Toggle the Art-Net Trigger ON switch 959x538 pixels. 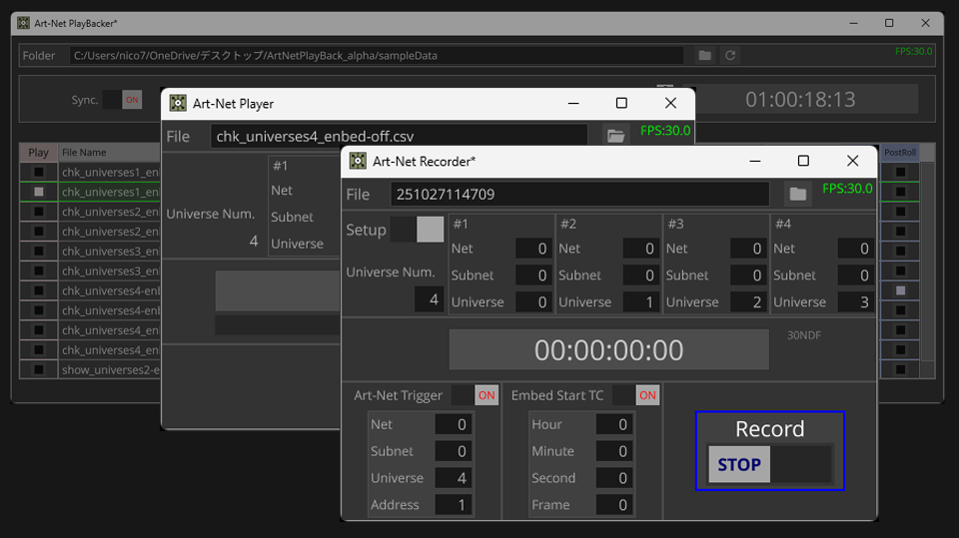point(475,395)
